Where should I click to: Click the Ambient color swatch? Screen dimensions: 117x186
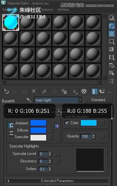tap(38, 123)
